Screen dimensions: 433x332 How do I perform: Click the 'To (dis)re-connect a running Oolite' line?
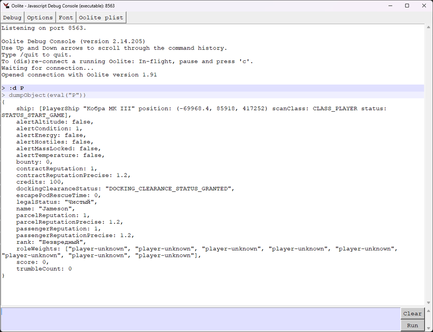[x=127, y=61]
